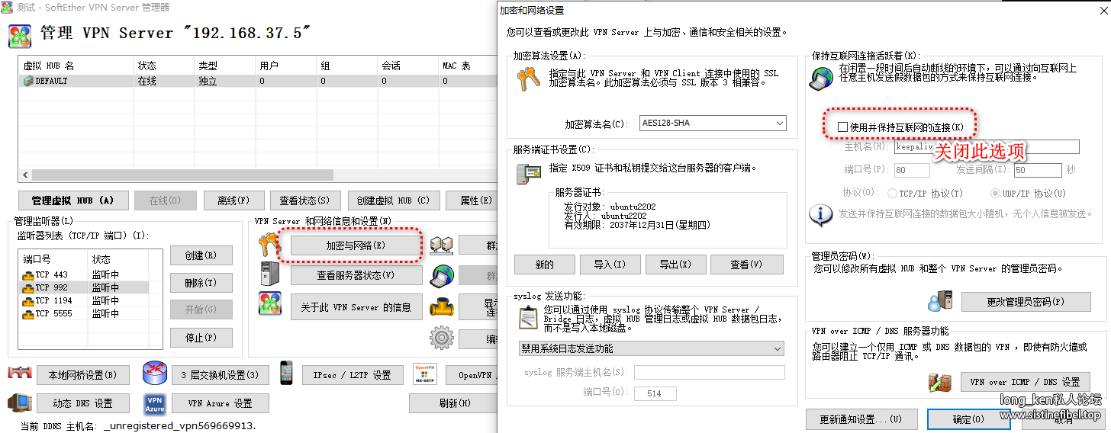Click the 类型 column header in hub list
Screen dimensions: 1111x433
[224, 66]
